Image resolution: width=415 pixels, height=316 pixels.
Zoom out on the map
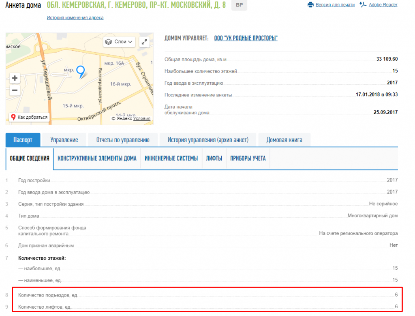[x=15, y=90]
